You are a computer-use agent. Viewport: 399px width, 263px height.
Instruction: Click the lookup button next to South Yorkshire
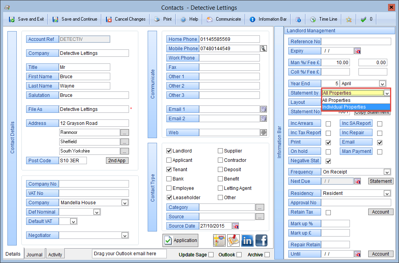point(124,151)
